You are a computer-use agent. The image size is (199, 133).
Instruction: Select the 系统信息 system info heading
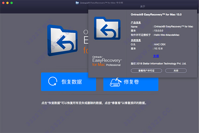(136, 40)
